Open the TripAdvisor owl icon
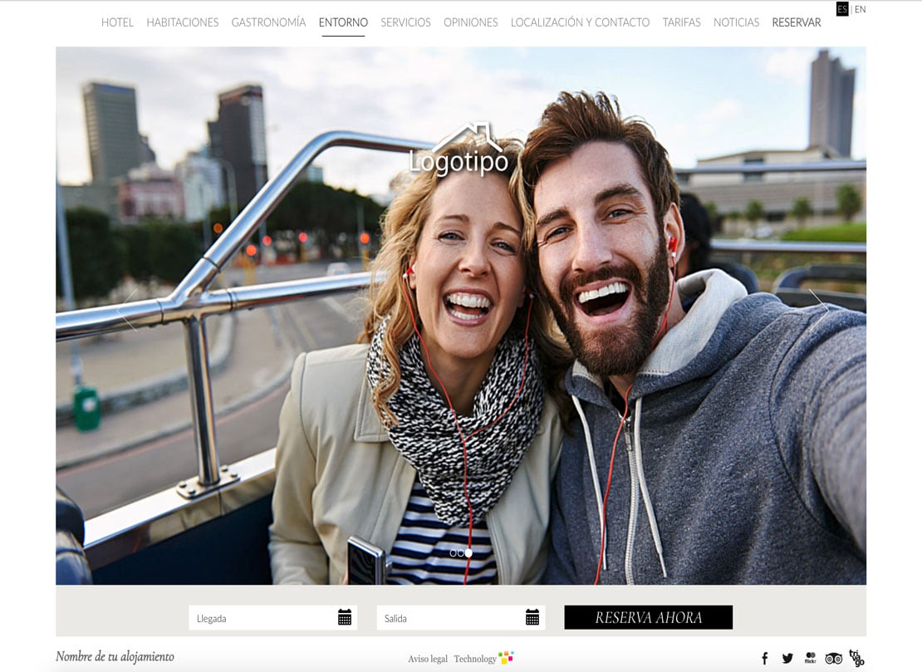Image resolution: width=922 pixels, height=672 pixels. [x=833, y=659]
